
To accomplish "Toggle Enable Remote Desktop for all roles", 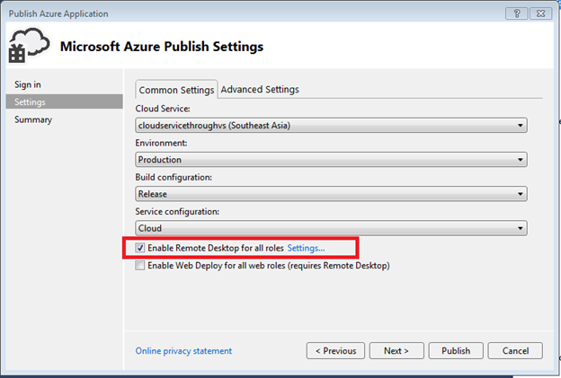I will click(x=140, y=248).
